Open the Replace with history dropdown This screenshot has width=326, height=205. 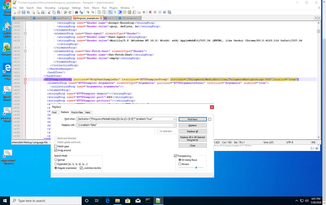coord(175,125)
